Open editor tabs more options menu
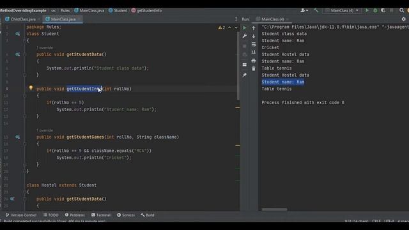 pos(236,19)
